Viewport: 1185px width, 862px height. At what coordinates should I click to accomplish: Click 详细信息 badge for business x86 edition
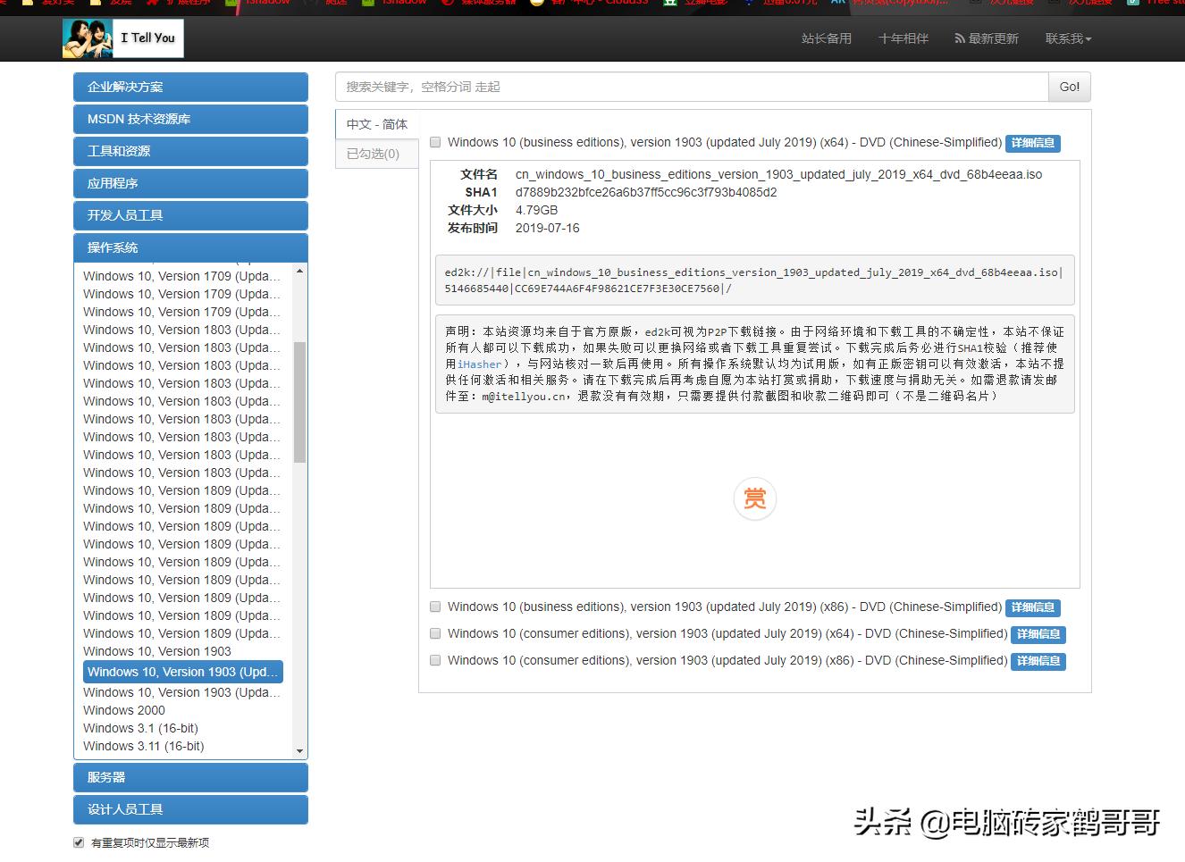[1032, 607]
